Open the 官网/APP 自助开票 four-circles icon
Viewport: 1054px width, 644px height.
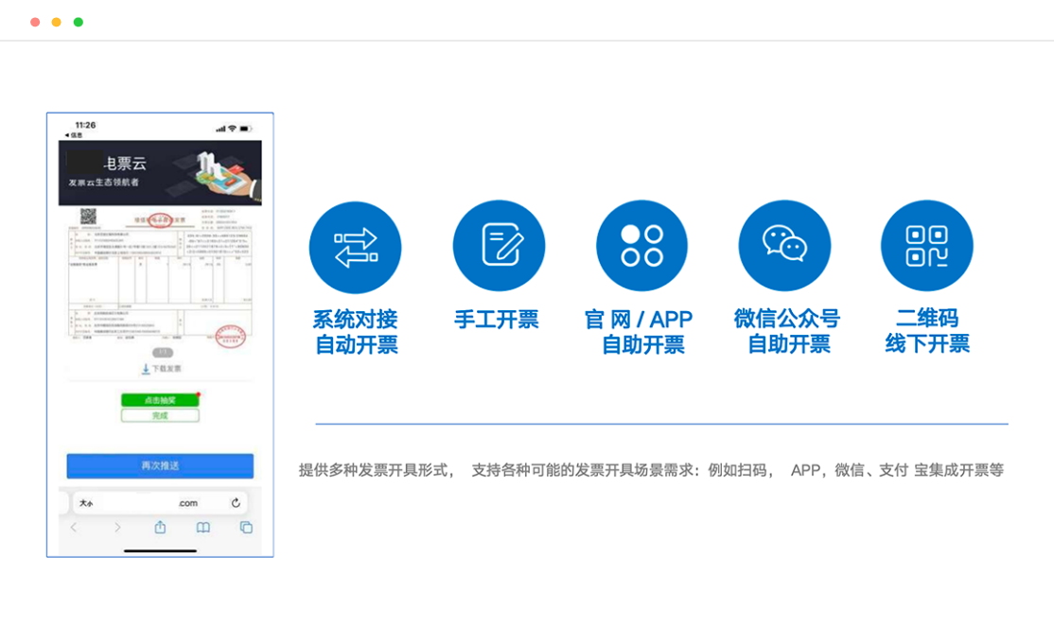click(x=641, y=246)
